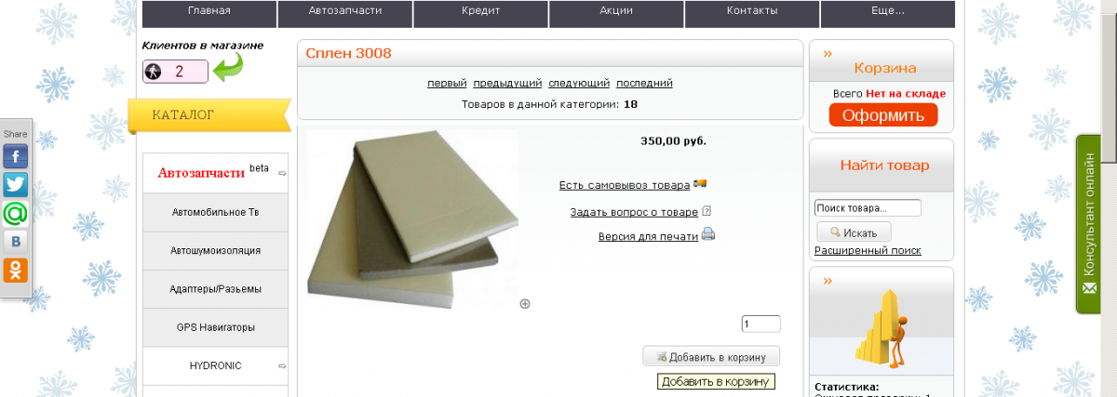Click the delivery truck icon by самовывоз

point(700,184)
